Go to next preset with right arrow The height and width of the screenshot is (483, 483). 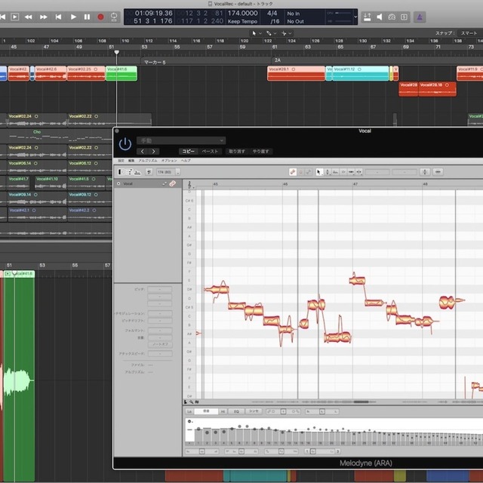coord(155,151)
